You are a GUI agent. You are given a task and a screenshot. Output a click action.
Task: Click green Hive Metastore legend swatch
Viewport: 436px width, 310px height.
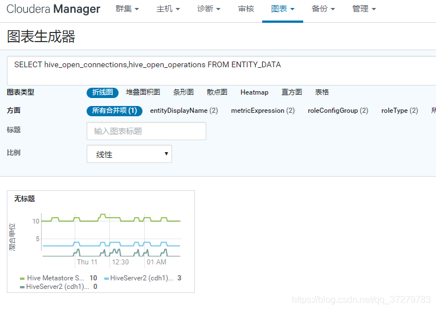tap(22, 279)
